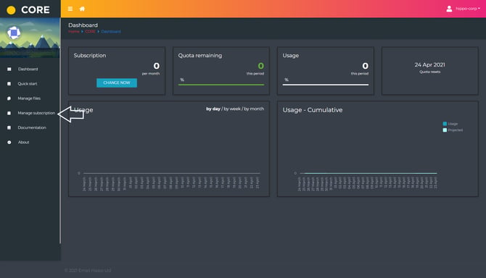Click the CORE title text

click(36, 10)
